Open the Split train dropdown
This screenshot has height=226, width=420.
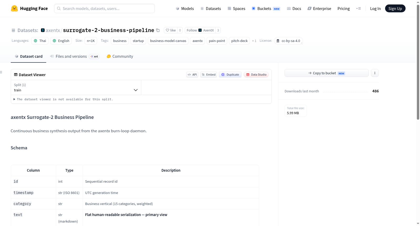tap(76, 87)
